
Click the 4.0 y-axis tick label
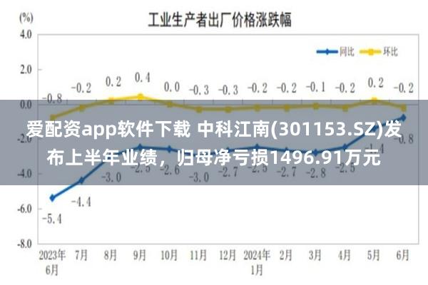pos(26,35)
